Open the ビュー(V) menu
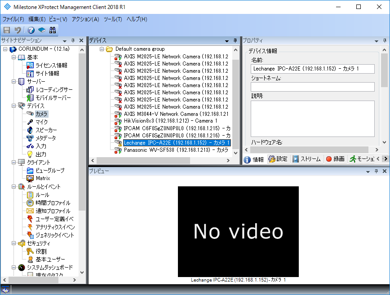 coord(58,19)
